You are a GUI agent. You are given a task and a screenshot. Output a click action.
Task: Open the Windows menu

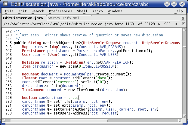115,11
